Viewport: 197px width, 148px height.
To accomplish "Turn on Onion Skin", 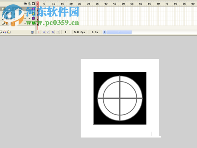I will click(44, 32).
